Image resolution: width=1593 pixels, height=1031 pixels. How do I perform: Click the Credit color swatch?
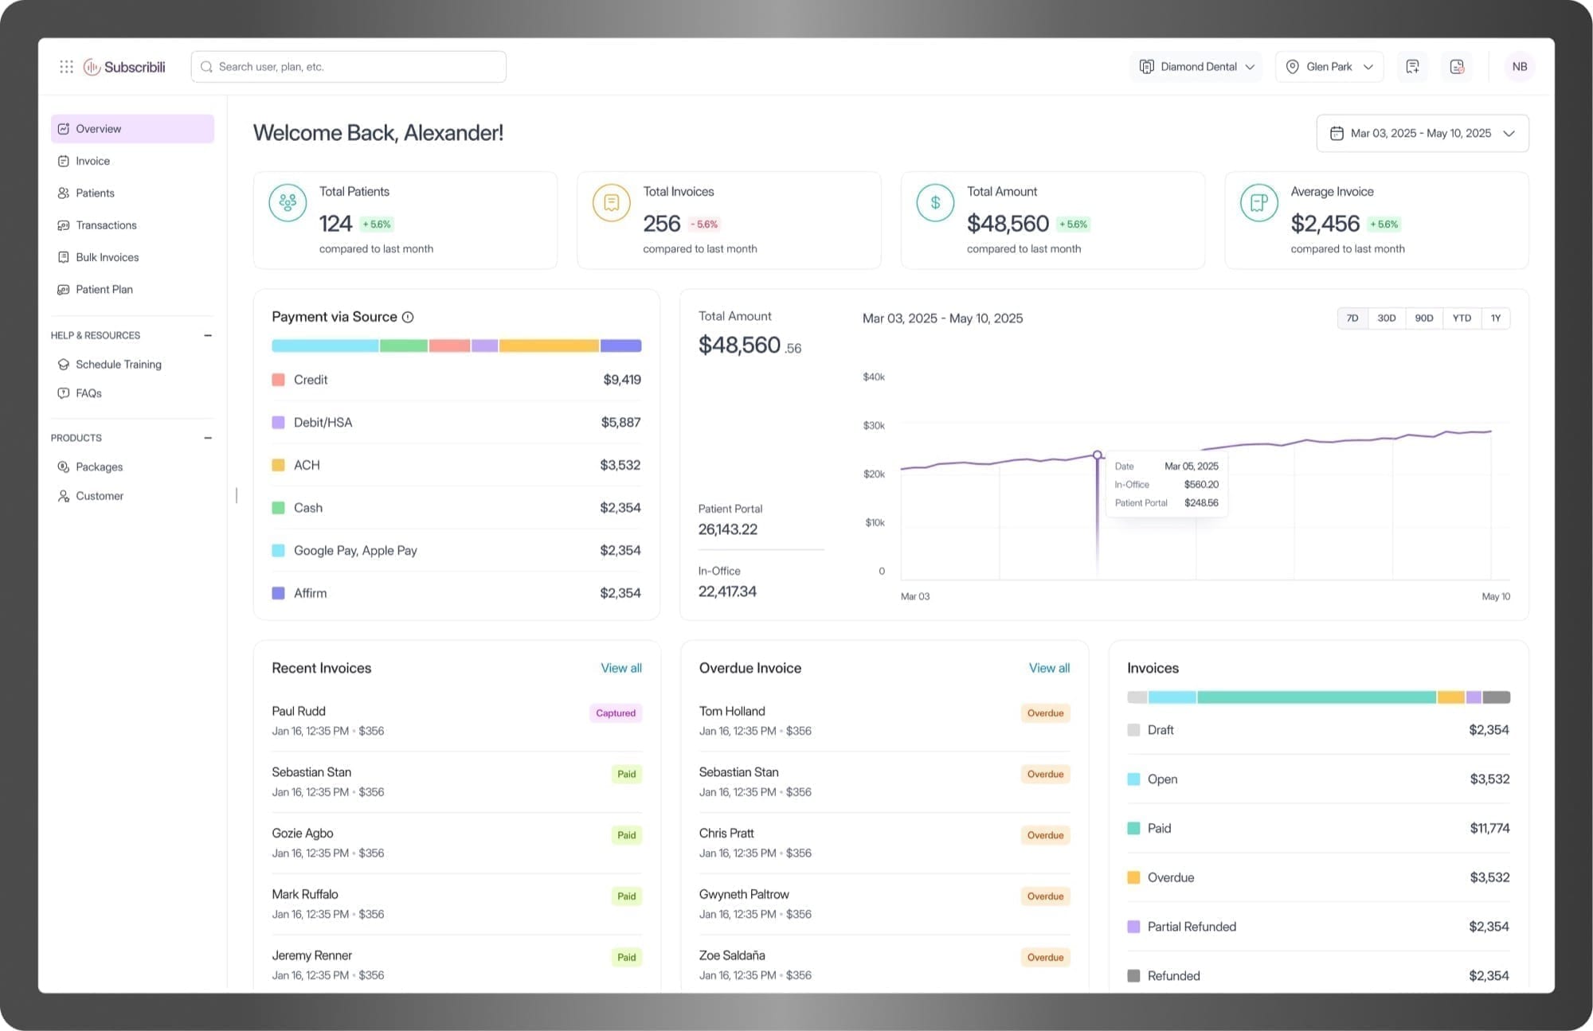point(278,380)
